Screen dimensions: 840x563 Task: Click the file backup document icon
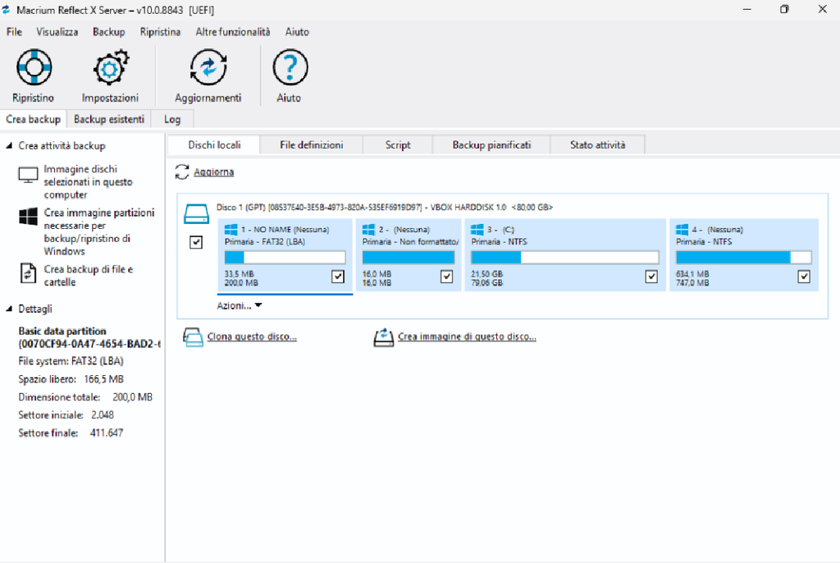point(28,273)
